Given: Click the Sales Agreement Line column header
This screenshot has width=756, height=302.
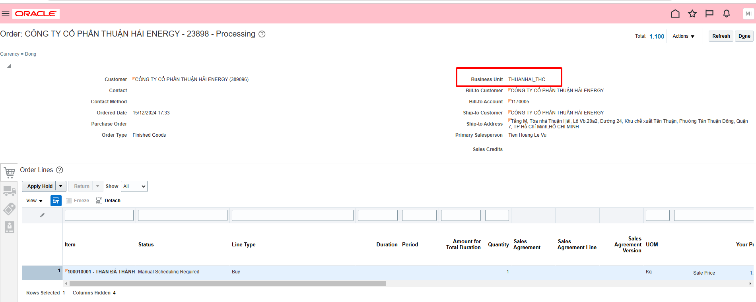Looking at the screenshot, I should pyautogui.click(x=577, y=244).
